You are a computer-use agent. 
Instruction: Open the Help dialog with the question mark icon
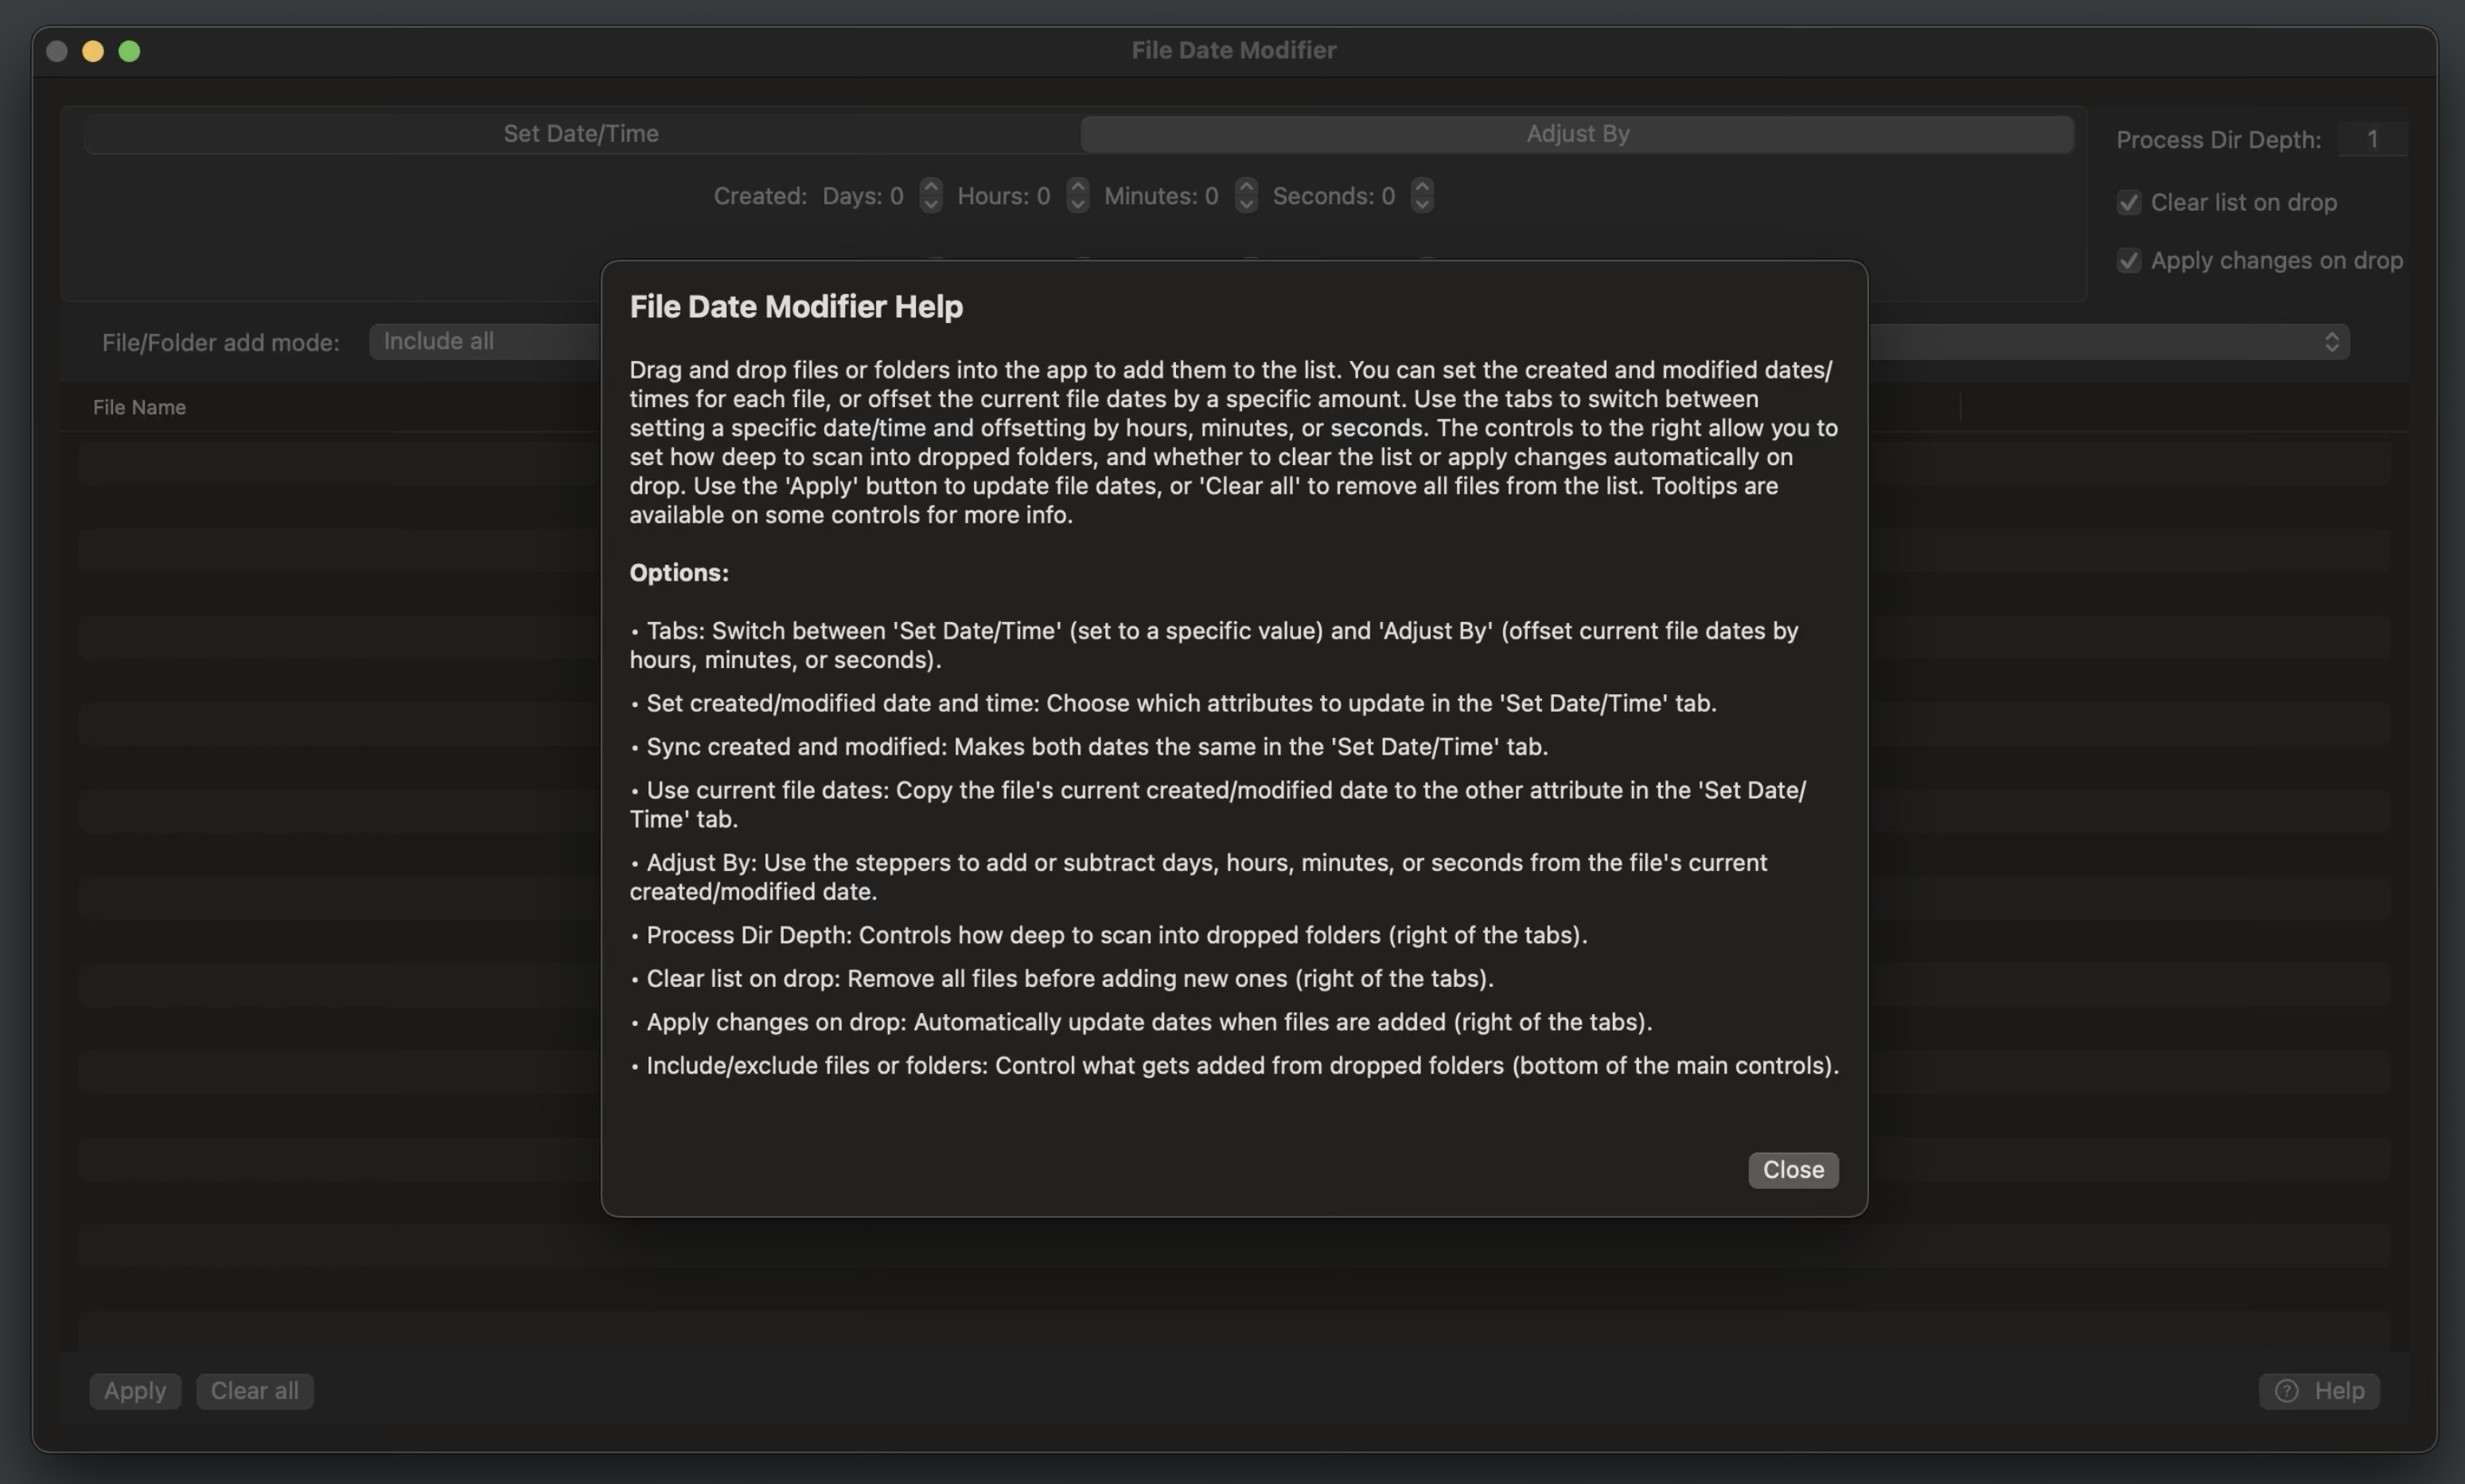(x=2319, y=1390)
